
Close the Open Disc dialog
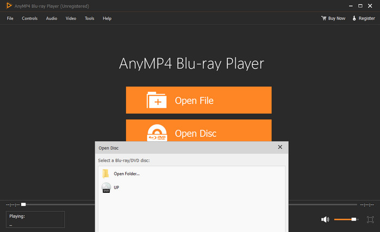coord(280,147)
